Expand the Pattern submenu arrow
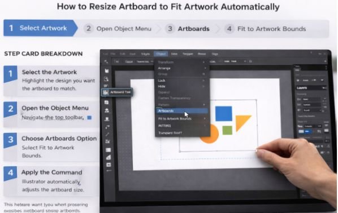Screen dimensions: 338x213 click(x=204, y=105)
